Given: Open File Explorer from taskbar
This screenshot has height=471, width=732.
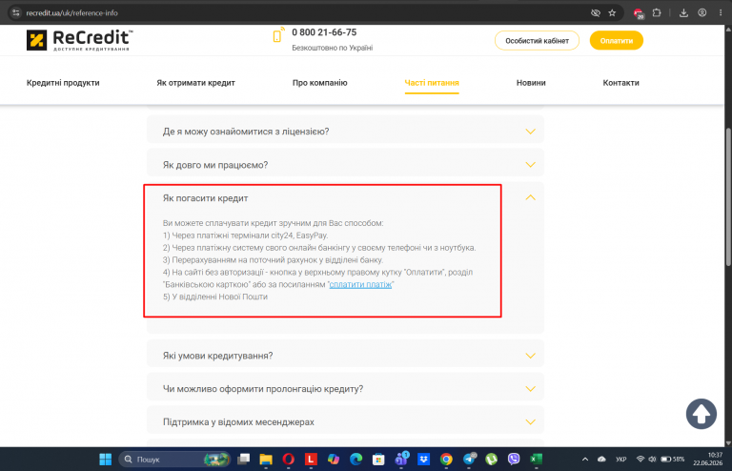Looking at the screenshot, I should [266, 460].
